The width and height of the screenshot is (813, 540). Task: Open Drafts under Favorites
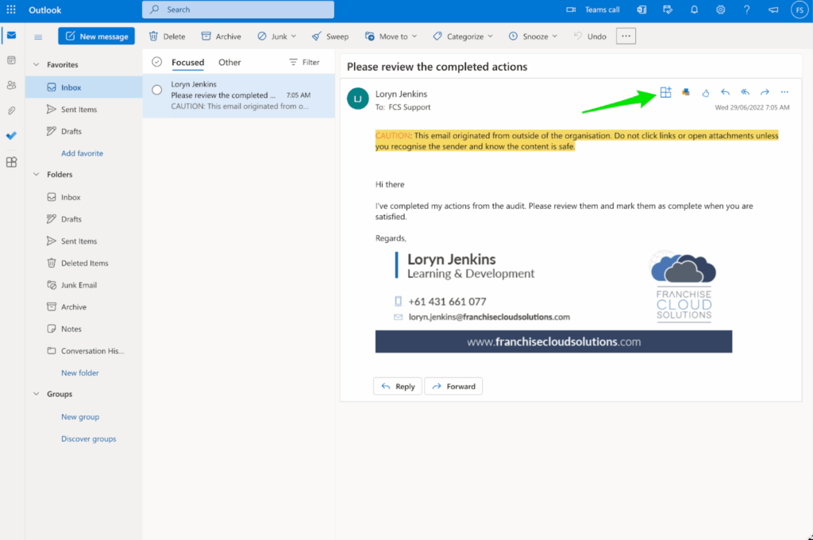coord(84,131)
